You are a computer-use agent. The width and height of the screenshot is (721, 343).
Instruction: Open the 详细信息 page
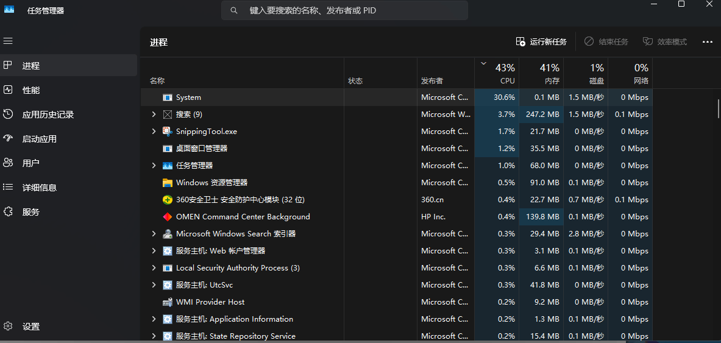coord(68,187)
